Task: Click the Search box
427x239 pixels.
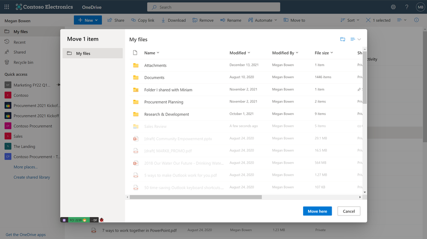Action: coord(214,7)
